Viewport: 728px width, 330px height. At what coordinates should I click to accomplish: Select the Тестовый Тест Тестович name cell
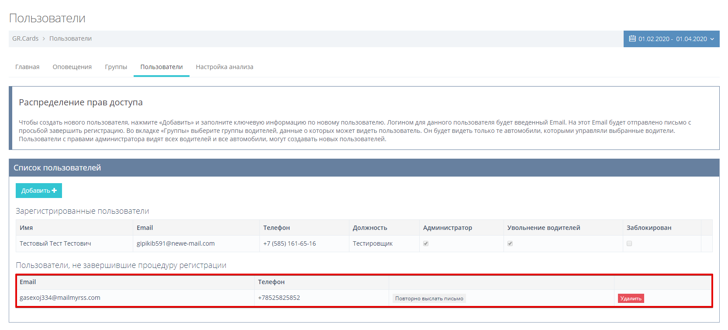[55, 243]
